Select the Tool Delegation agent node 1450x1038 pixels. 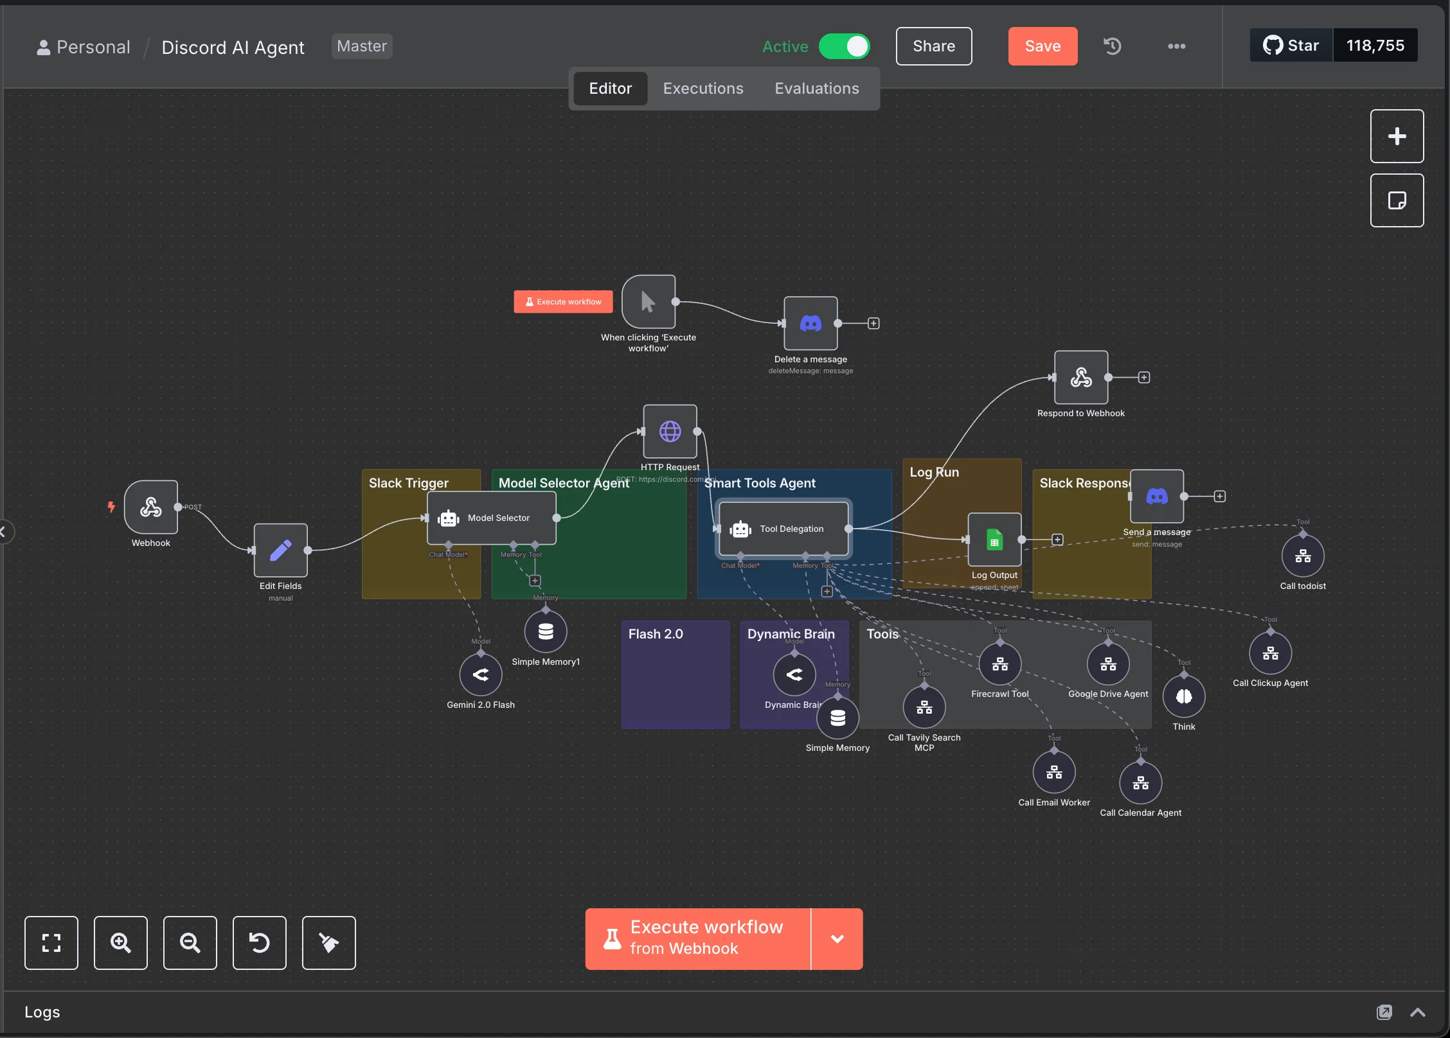pos(784,529)
